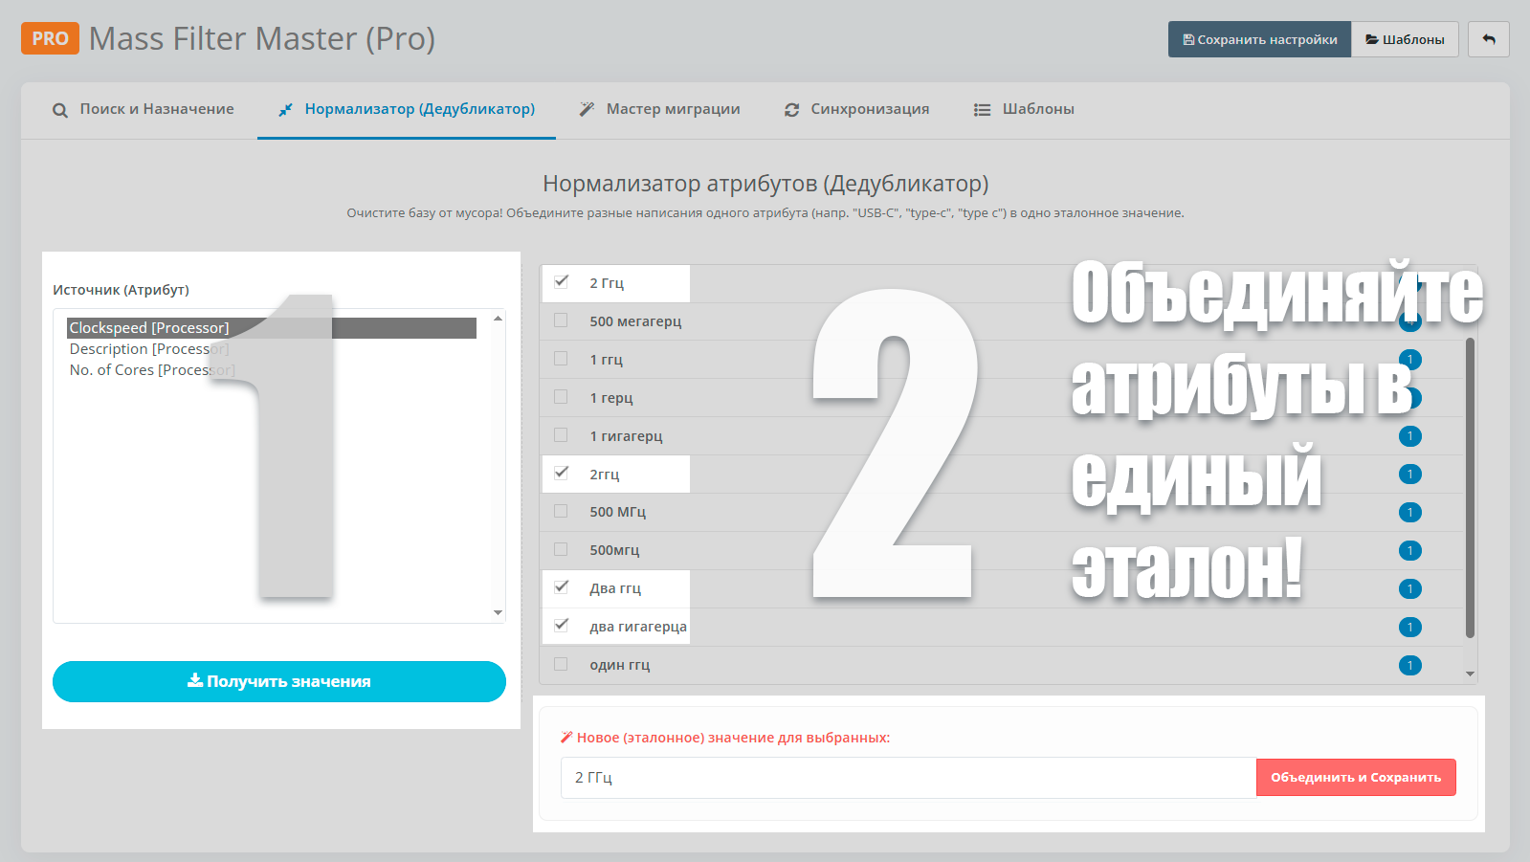This screenshot has height=862, width=1530.
Task: Click the orange PRO badge logo
Action: [50, 38]
